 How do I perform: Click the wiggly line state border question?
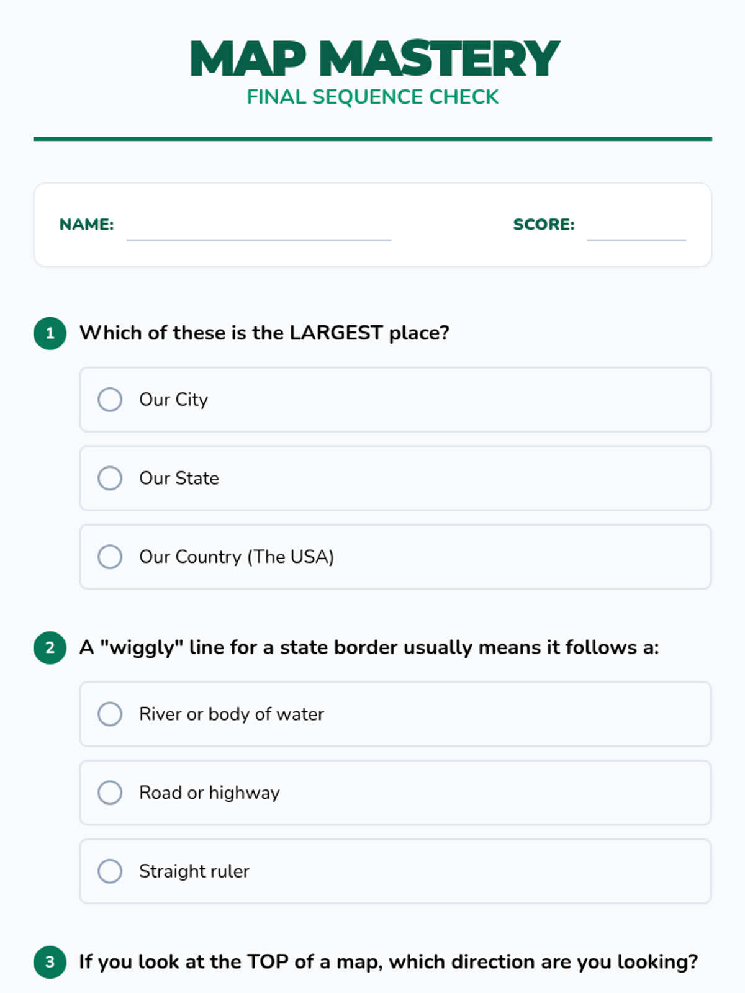(369, 648)
